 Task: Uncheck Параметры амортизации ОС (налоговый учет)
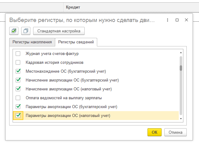point(18,115)
